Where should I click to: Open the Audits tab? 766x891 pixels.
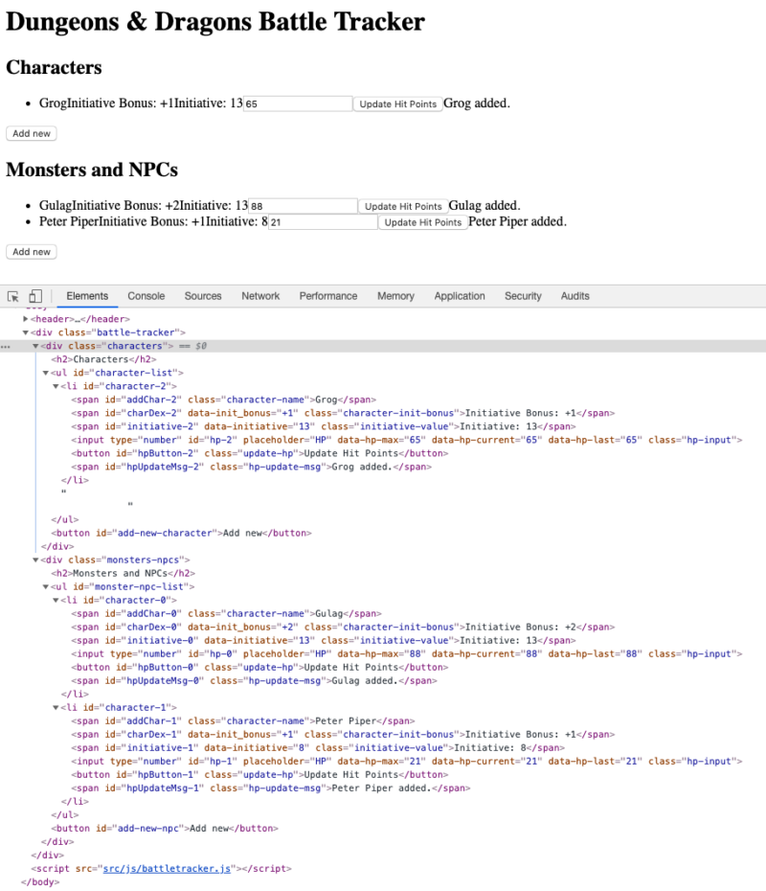(575, 296)
